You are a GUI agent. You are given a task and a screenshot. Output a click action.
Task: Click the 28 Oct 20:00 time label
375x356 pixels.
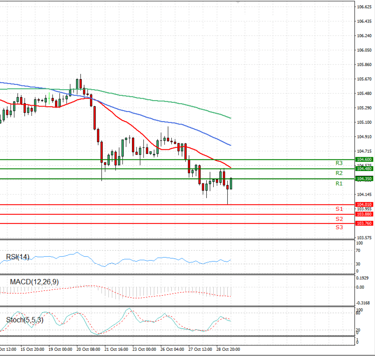228,349
